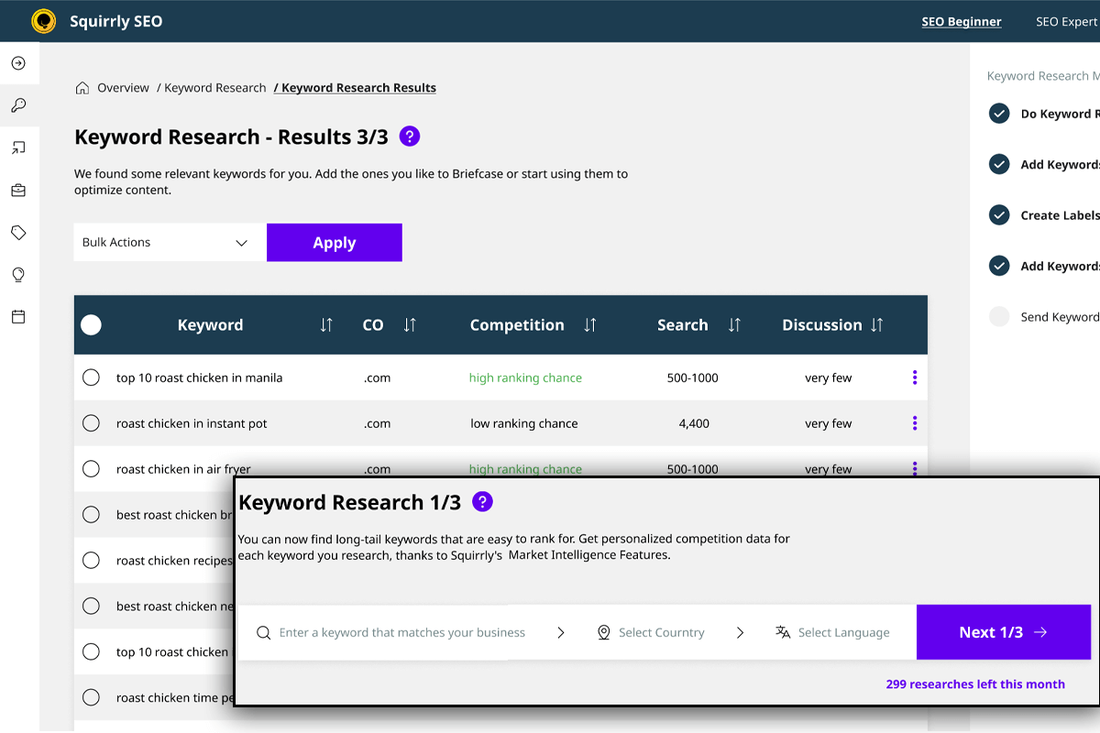Select the SEO Beginner tab
The width and height of the screenshot is (1100, 733).
[x=961, y=20]
